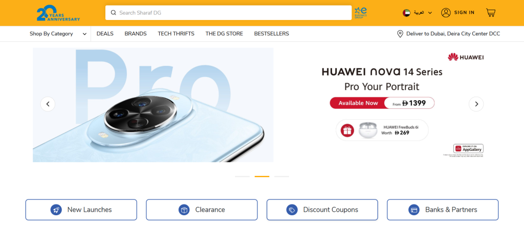Screen dimensions: 524x226
Task: Open the BESTSELLERS menu item
Action: [x=271, y=34]
